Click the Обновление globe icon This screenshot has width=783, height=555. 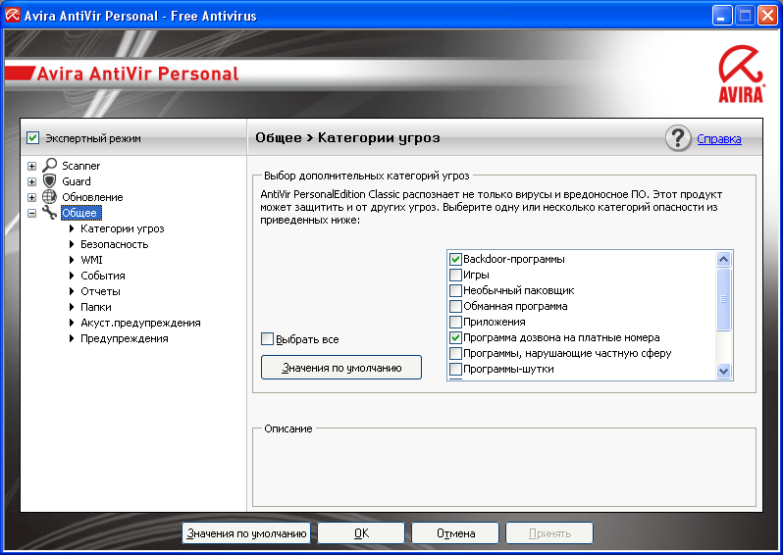click(49, 197)
